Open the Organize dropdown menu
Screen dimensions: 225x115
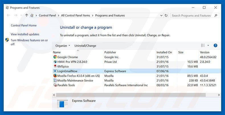[63, 46]
